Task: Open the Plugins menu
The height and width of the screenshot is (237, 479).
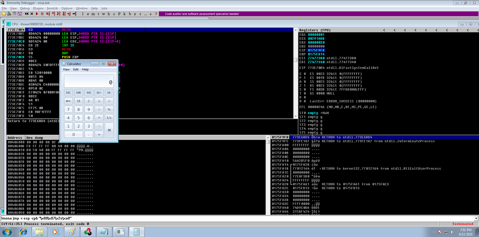Action: [x=38, y=8]
